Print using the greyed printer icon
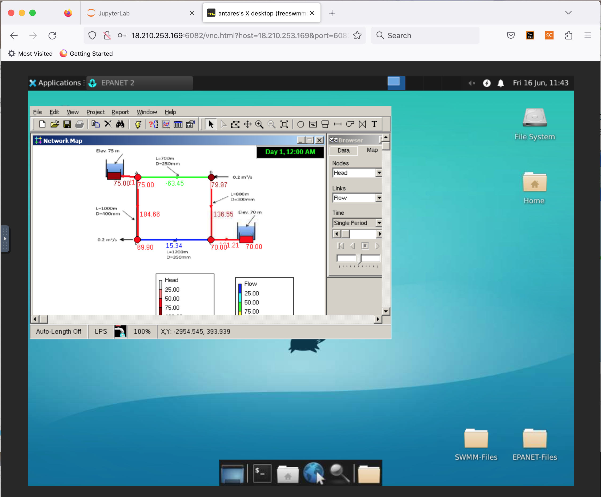 point(79,124)
